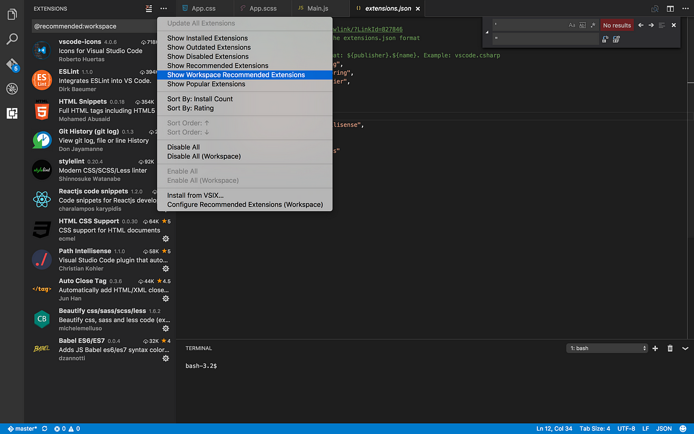Click LF end of line in status bar
Viewport: 694px width, 434px height.
coord(646,429)
